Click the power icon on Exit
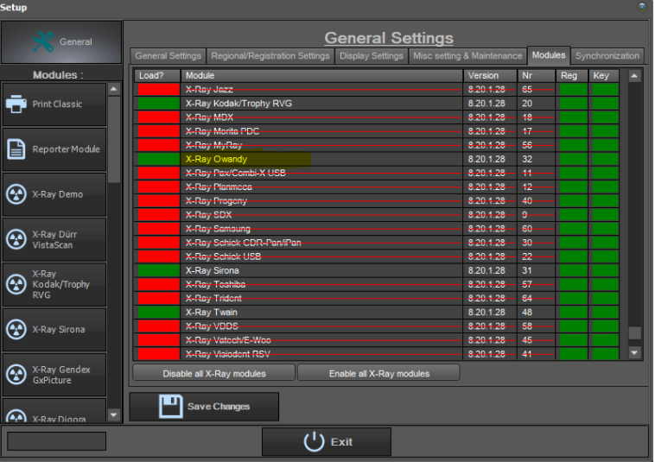 tap(315, 441)
